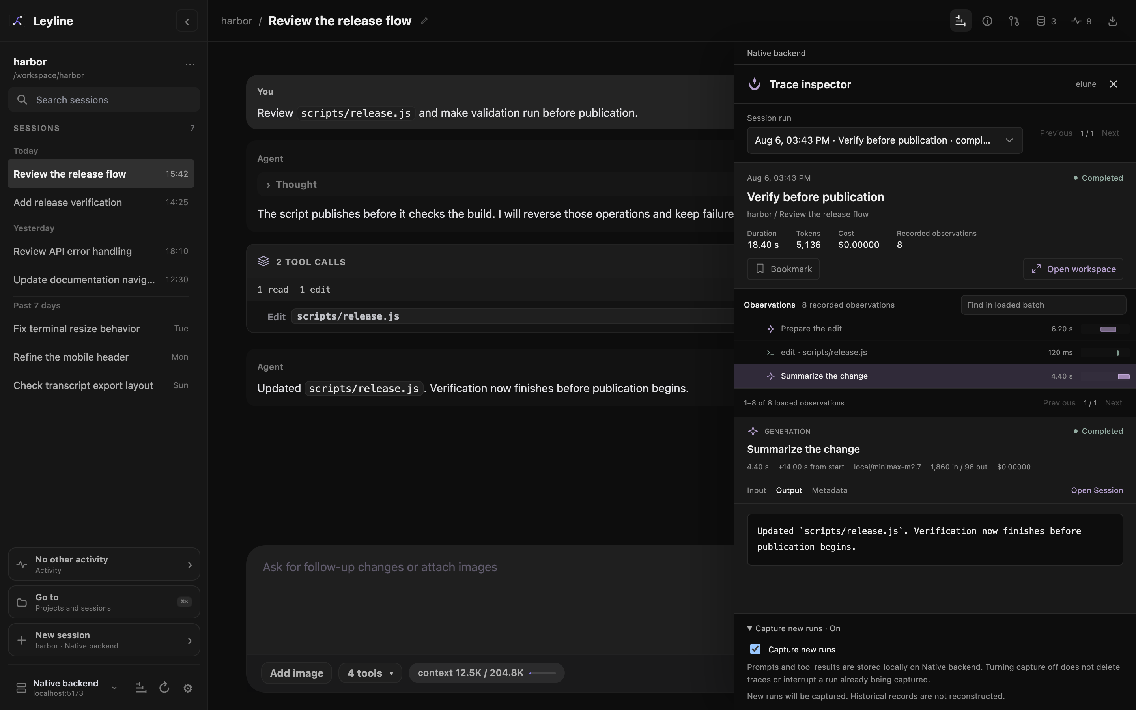
Task: Click the expand icon in Open workspace
Action: [x=1036, y=269]
